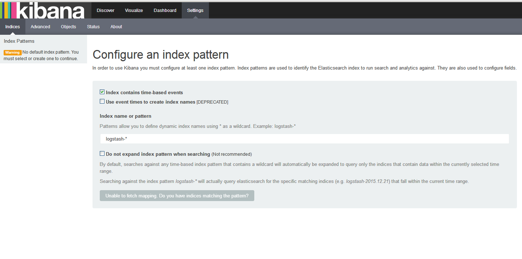
Task: Switch to the Indices sub-tab
Action: (13, 27)
